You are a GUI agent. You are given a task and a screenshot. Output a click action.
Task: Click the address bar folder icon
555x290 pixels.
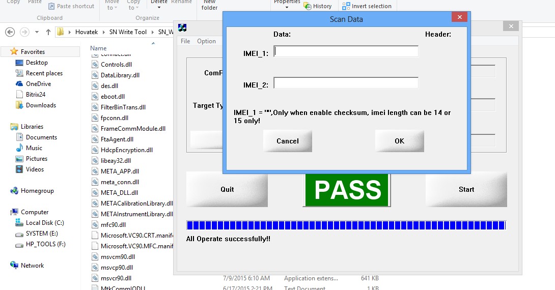click(x=61, y=32)
